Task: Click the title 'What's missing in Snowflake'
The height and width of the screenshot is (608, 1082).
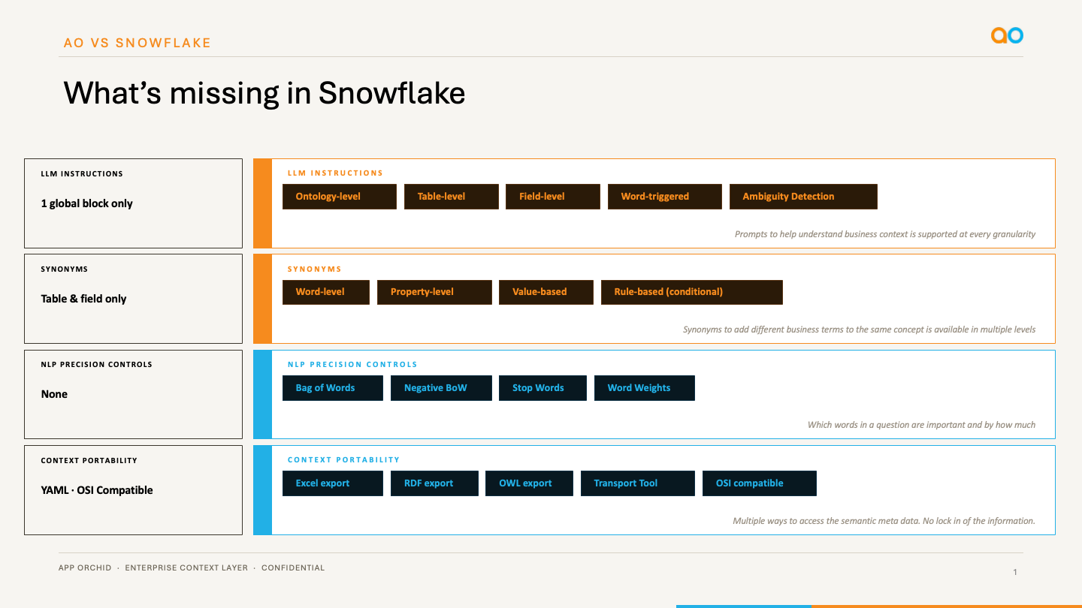Action: [x=264, y=93]
